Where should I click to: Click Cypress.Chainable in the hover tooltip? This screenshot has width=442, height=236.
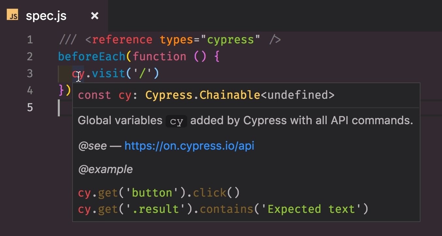[203, 95]
